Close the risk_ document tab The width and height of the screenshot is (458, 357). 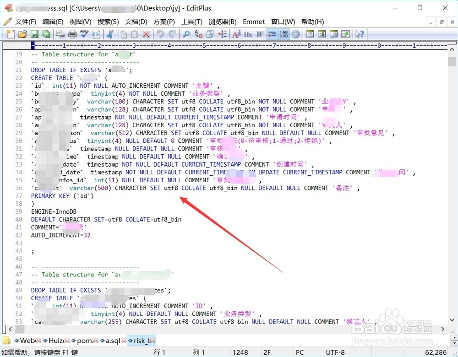click(x=152, y=341)
